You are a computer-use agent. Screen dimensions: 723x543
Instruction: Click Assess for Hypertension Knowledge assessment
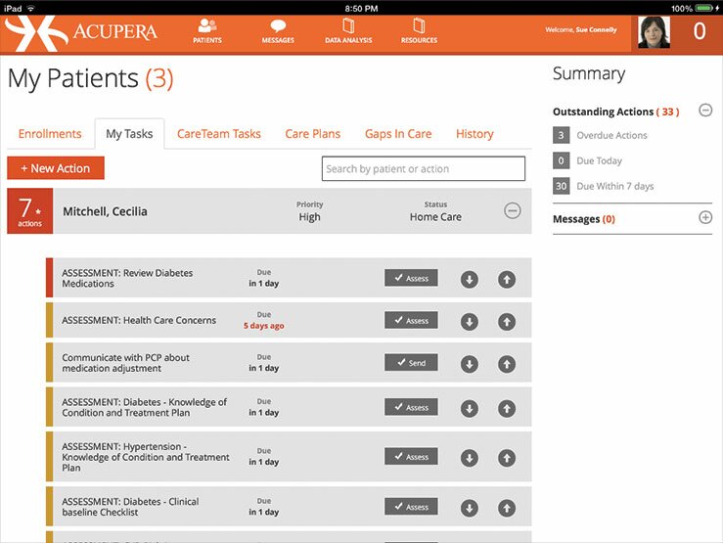coord(411,457)
